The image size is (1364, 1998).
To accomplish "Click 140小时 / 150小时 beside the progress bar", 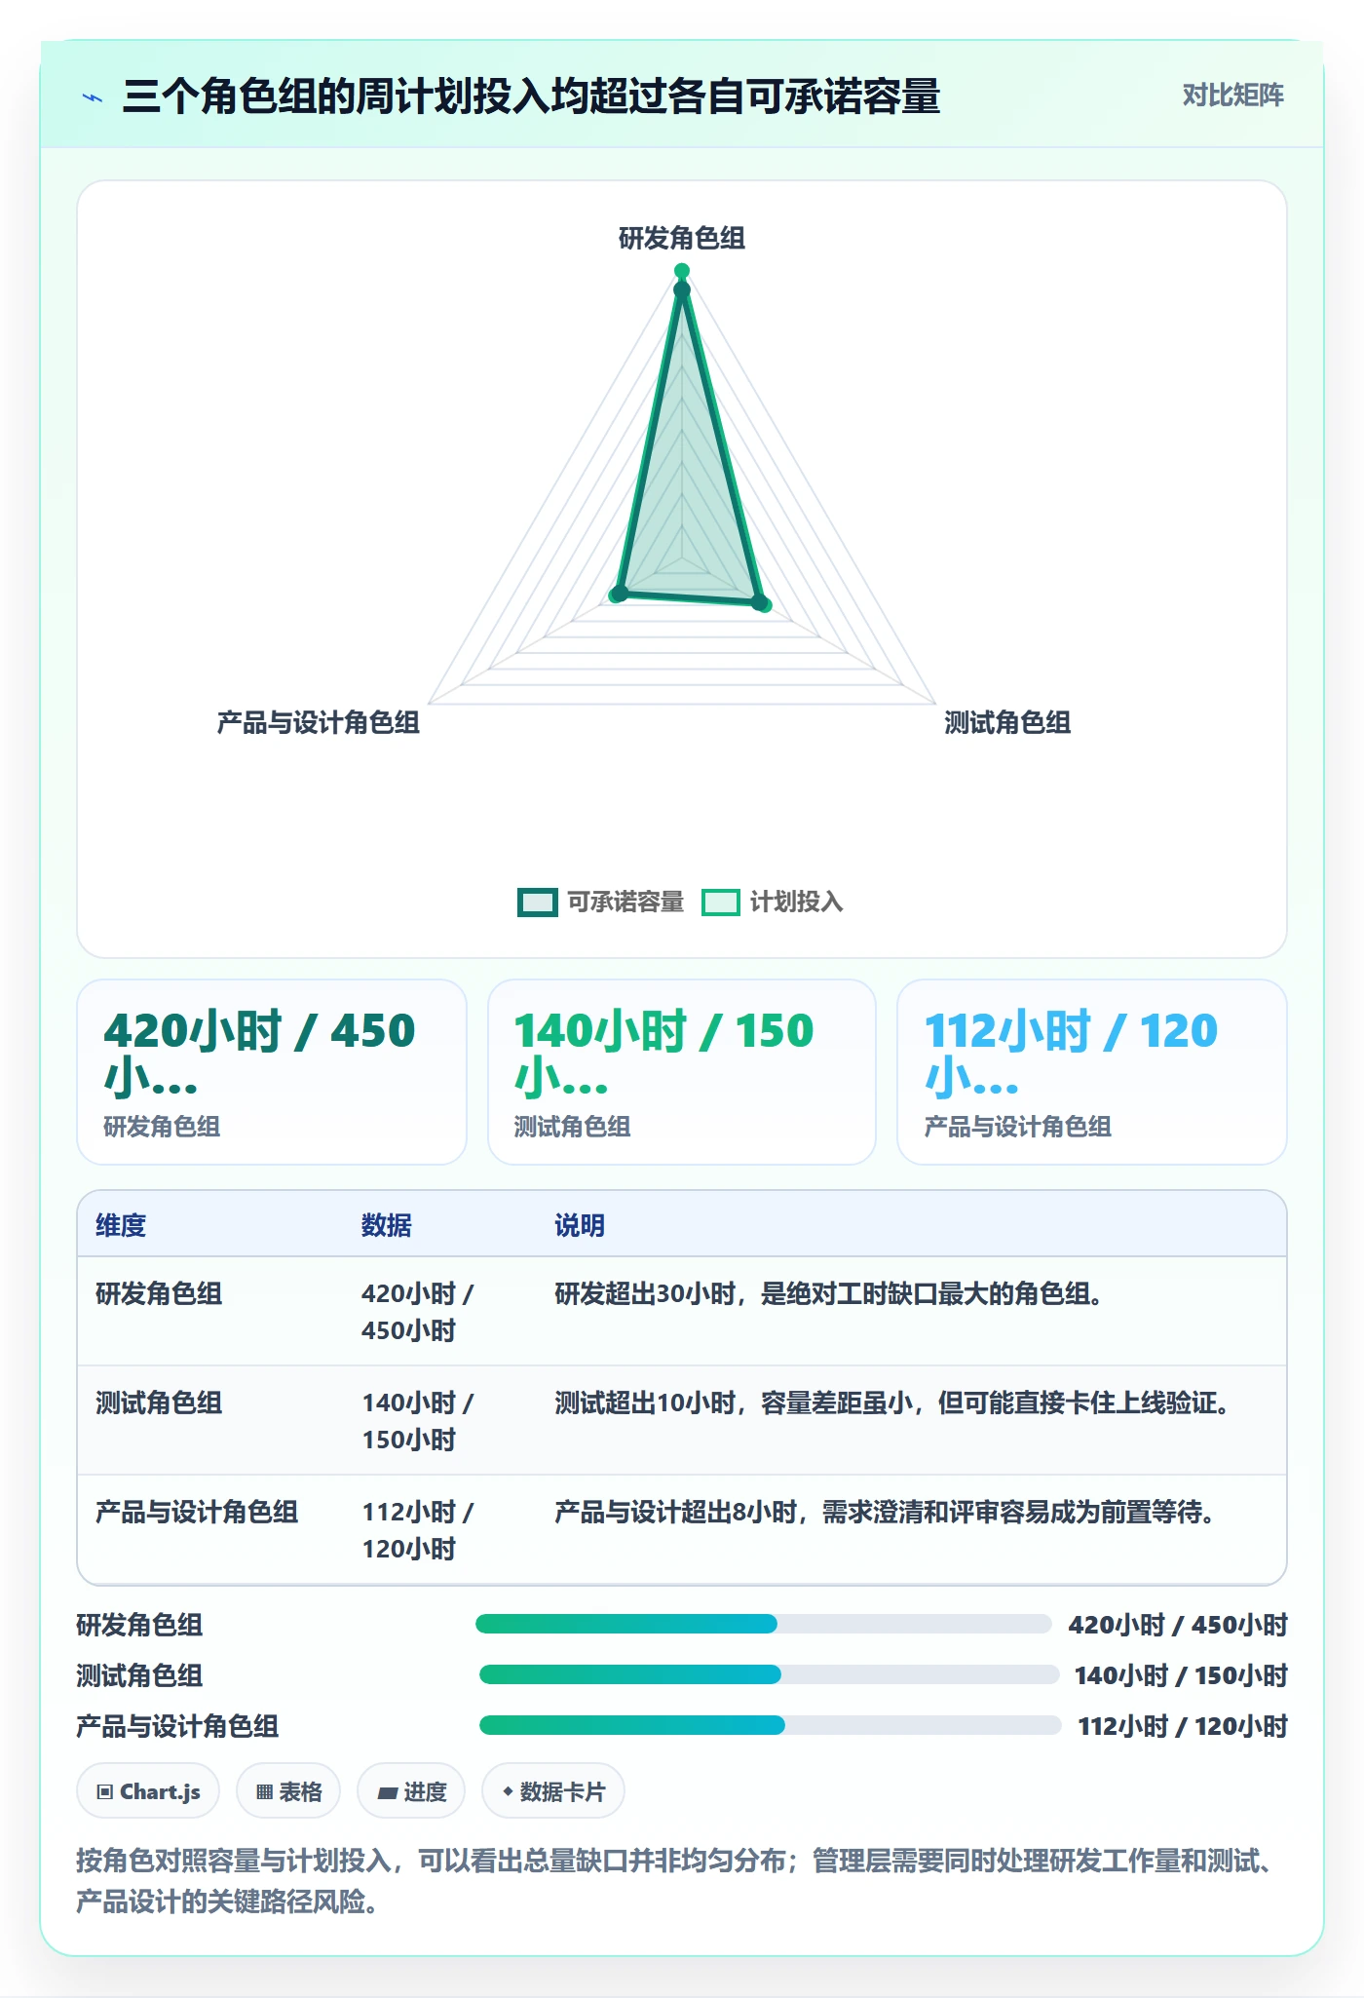I will coord(1181,1675).
